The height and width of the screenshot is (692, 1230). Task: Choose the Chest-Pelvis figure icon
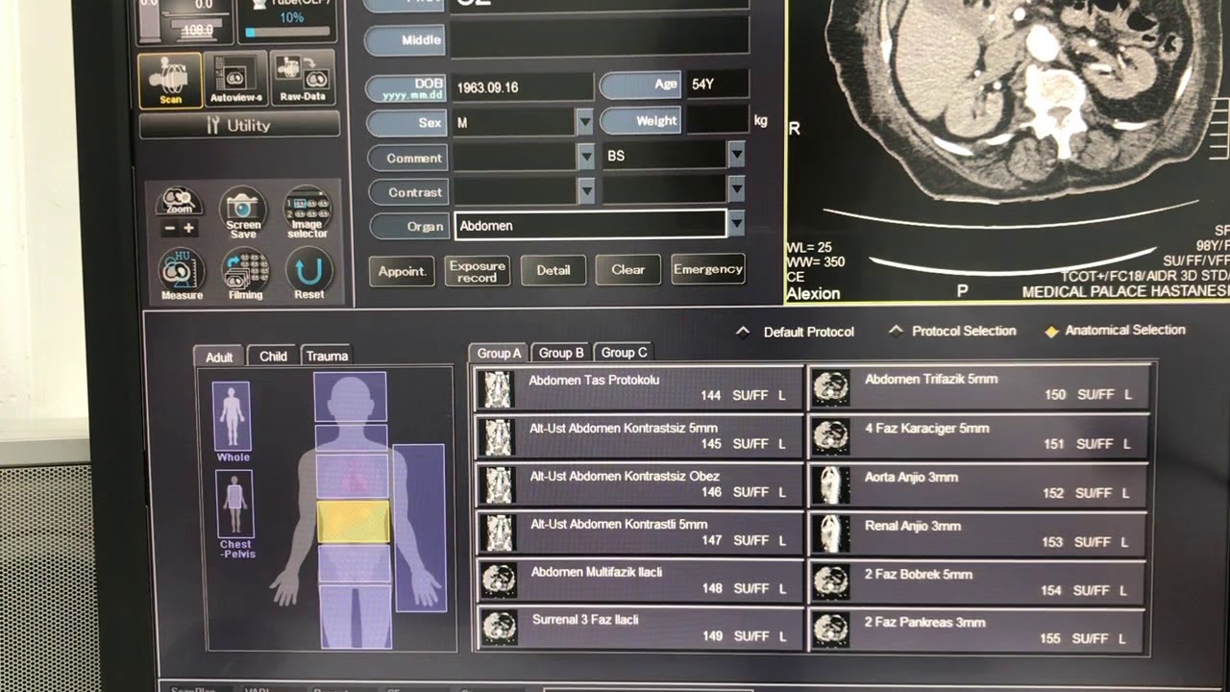click(234, 505)
